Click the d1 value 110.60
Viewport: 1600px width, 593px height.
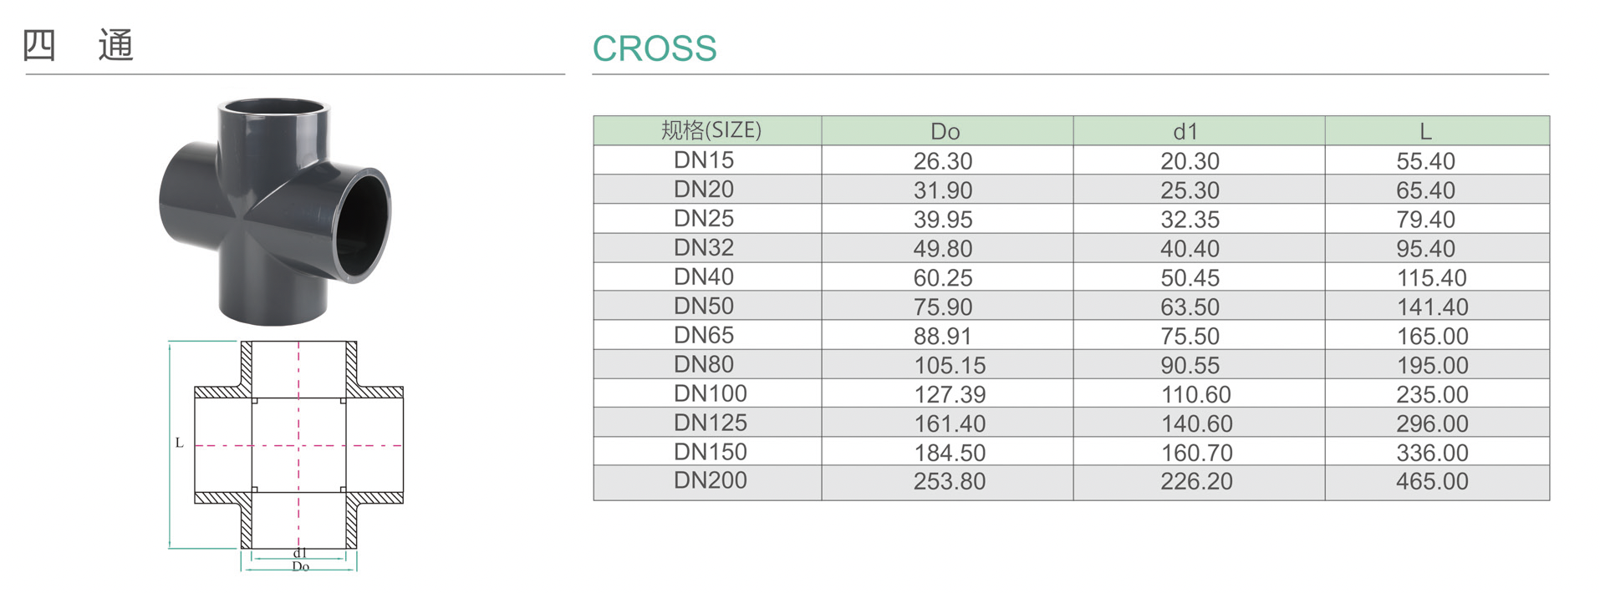[x=1196, y=394]
